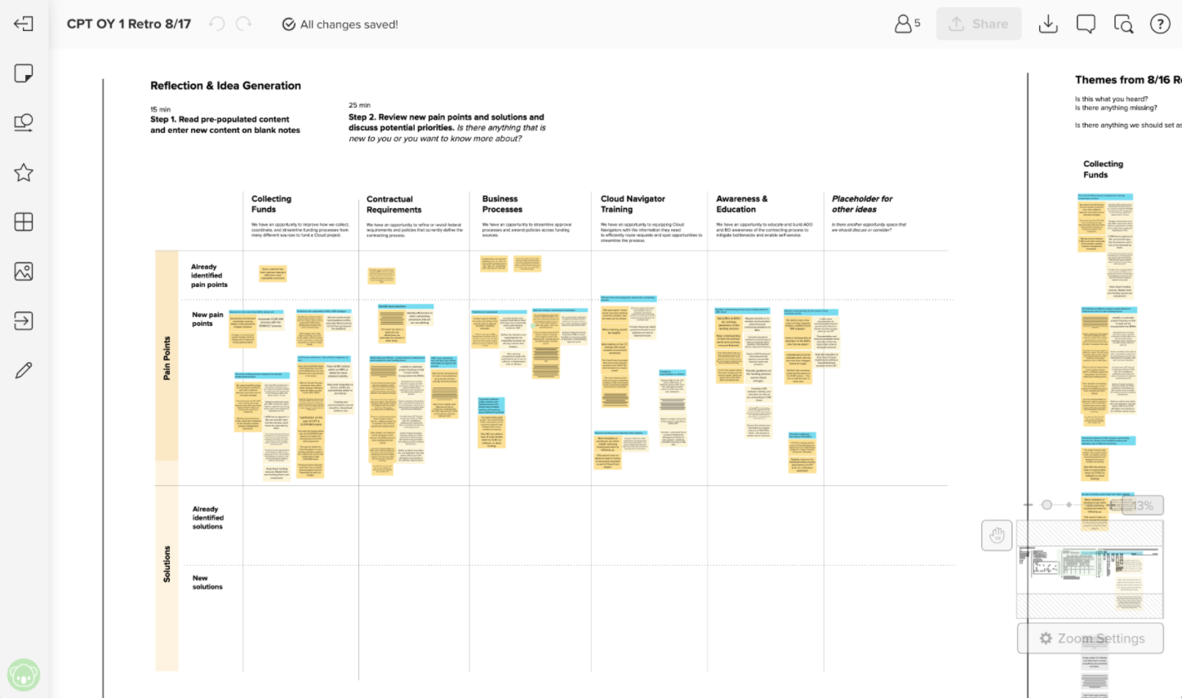Enable the hand pan mode

(997, 535)
